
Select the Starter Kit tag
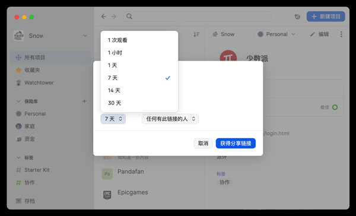(x=51, y=170)
